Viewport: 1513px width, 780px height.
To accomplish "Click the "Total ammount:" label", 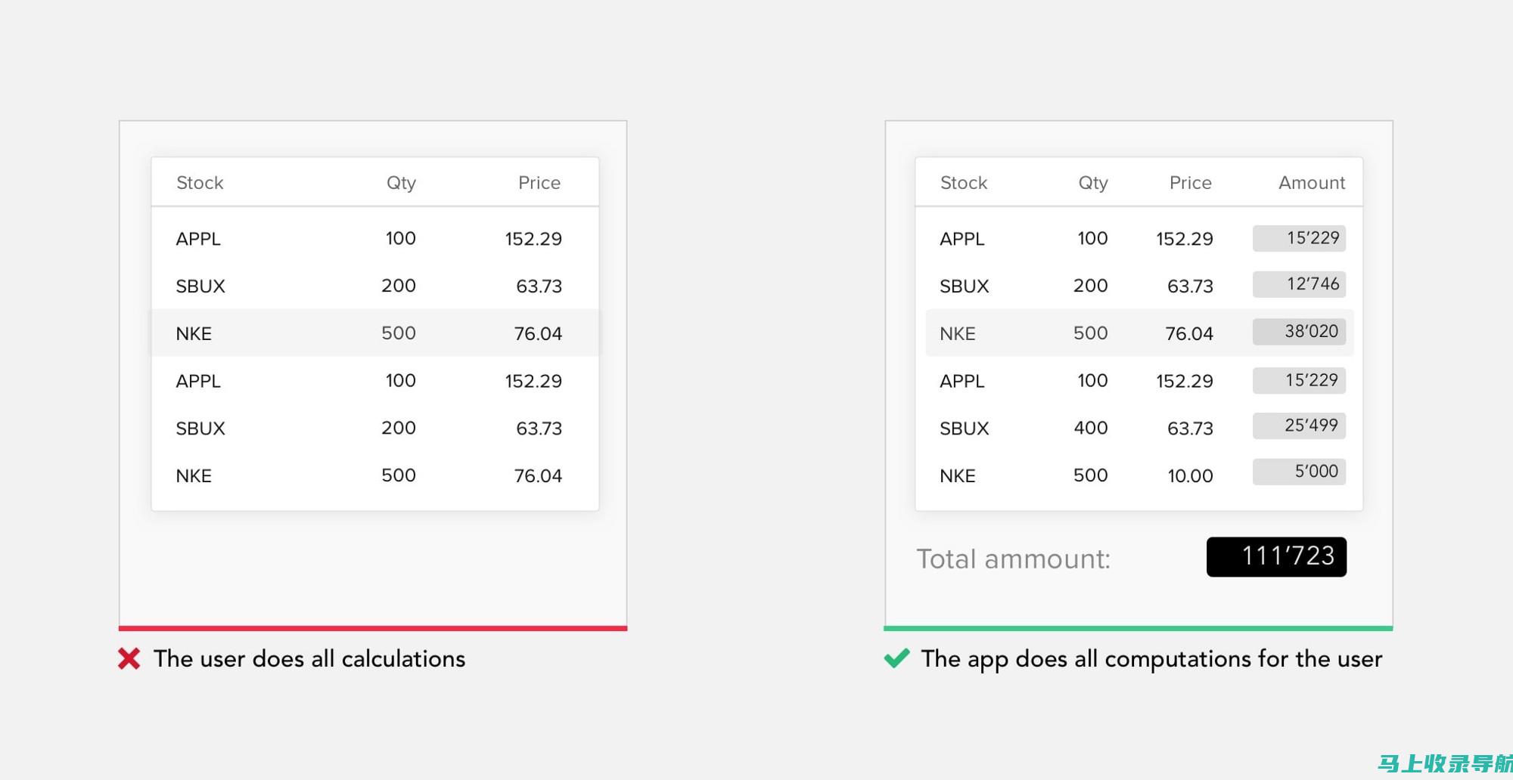I will (1014, 559).
